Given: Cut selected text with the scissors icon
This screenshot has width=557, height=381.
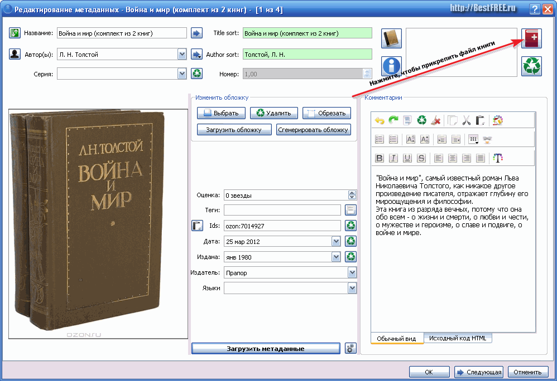Looking at the screenshot, I should tap(467, 120).
